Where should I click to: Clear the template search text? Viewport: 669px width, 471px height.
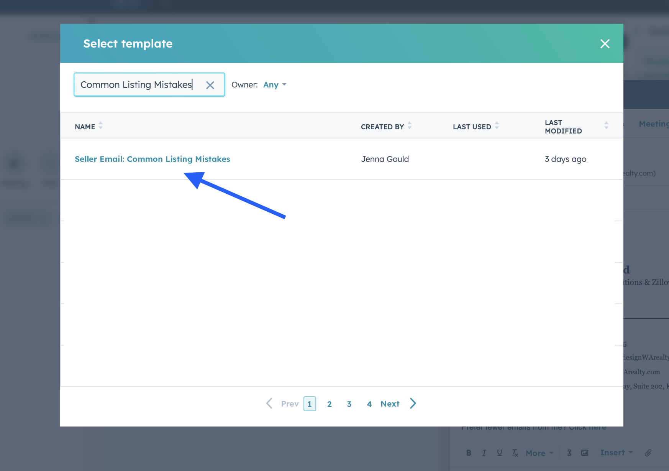(x=210, y=85)
